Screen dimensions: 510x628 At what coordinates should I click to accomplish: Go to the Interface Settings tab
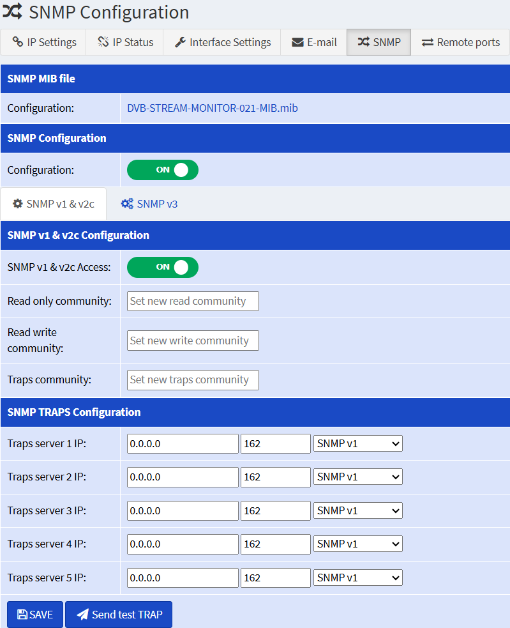click(x=222, y=42)
